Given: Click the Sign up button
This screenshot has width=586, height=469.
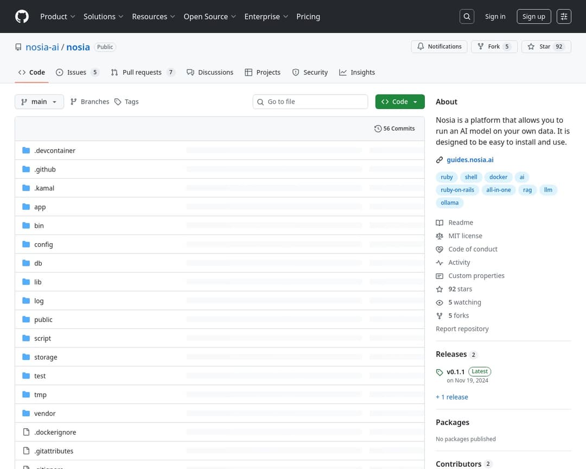Looking at the screenshot, I should [x=533, y=17].
